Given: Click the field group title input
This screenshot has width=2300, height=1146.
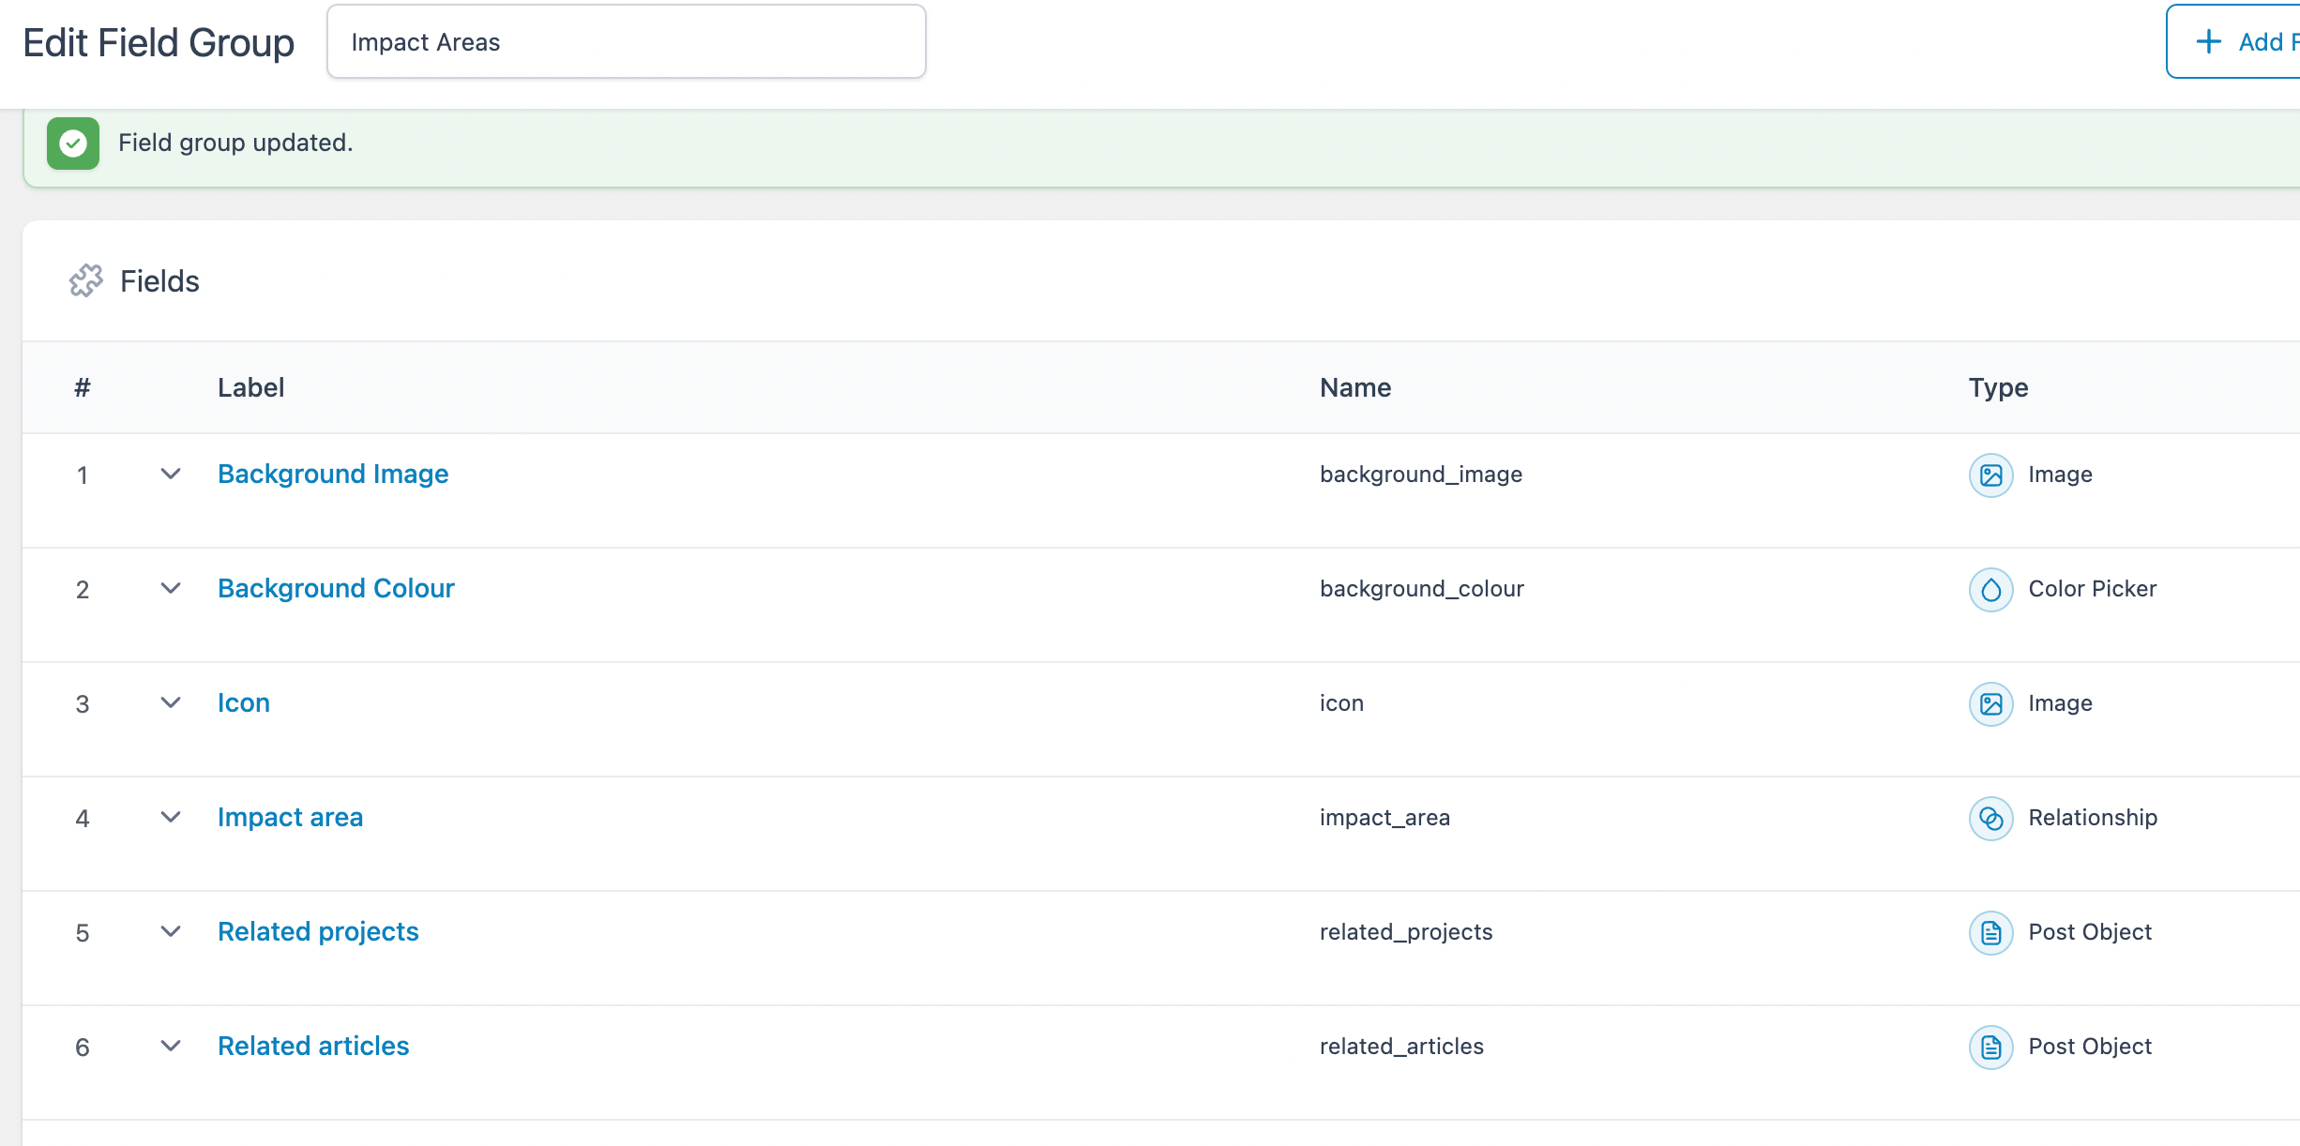Looking at the screenshot, I should click(x=626, y=42).
